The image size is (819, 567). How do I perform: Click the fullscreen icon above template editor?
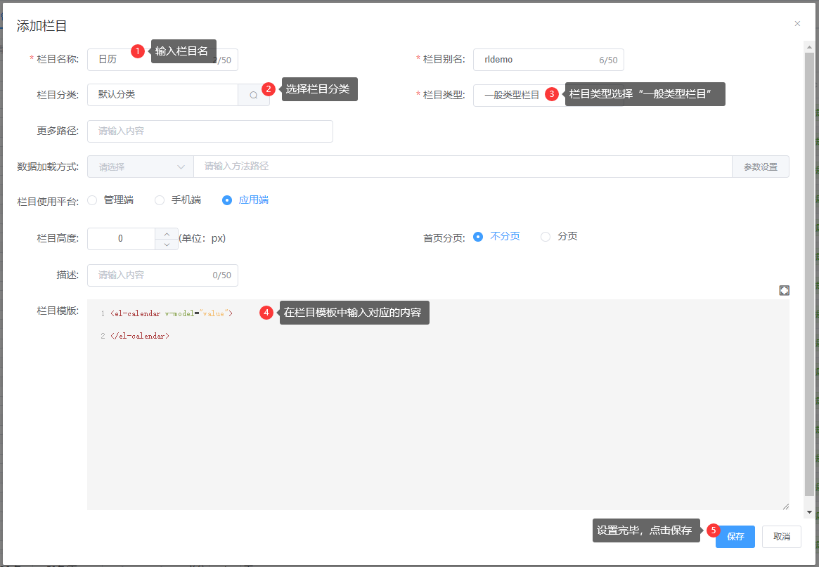tap(784, 290)
